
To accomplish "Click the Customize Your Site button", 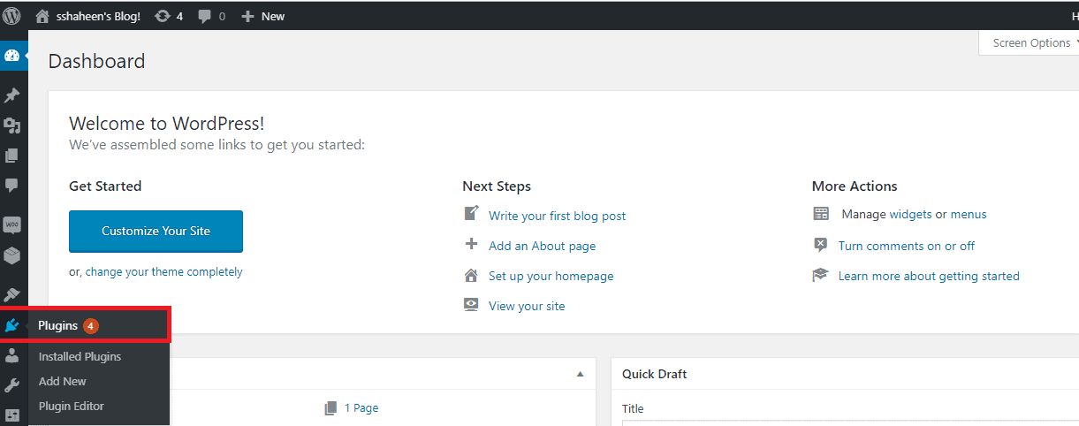I will 156,231.
